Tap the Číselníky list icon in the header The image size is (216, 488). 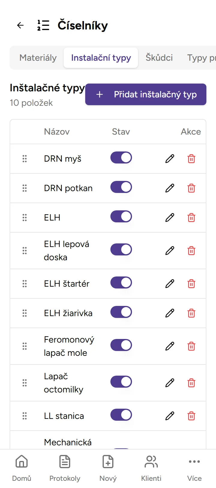[43, 25]
